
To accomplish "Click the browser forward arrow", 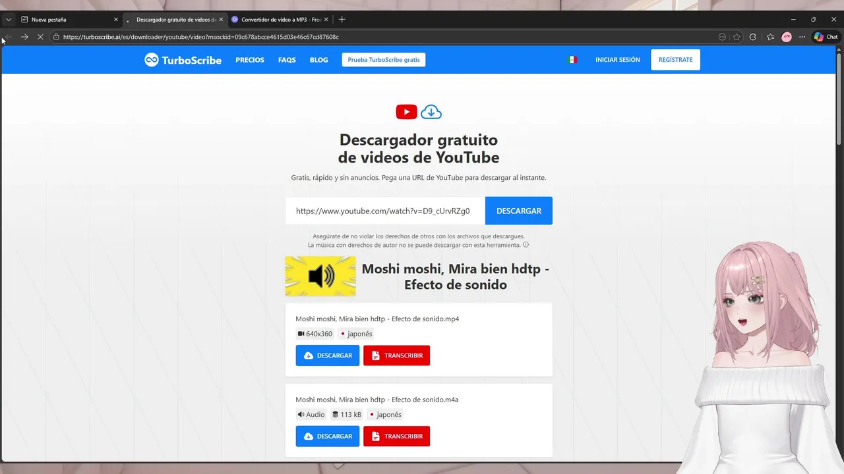I will click(24, 37).
